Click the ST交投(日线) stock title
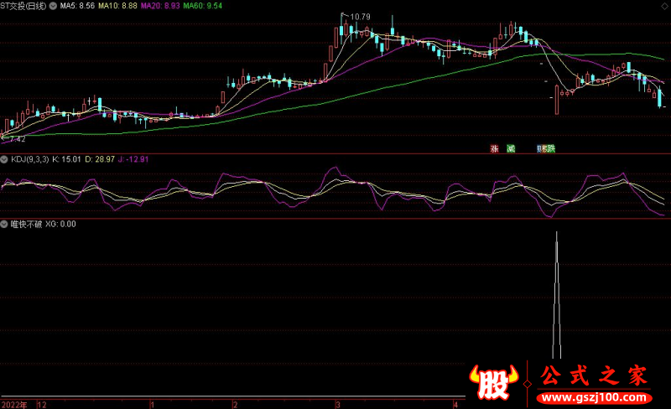Image resolution: width=671 pixels, height=409 pixels. pyautogui.click(x=24, y=6)
